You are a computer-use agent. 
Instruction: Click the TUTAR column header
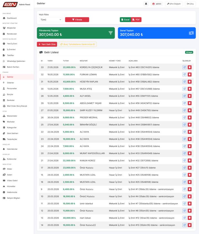click(x=66, y=61)
